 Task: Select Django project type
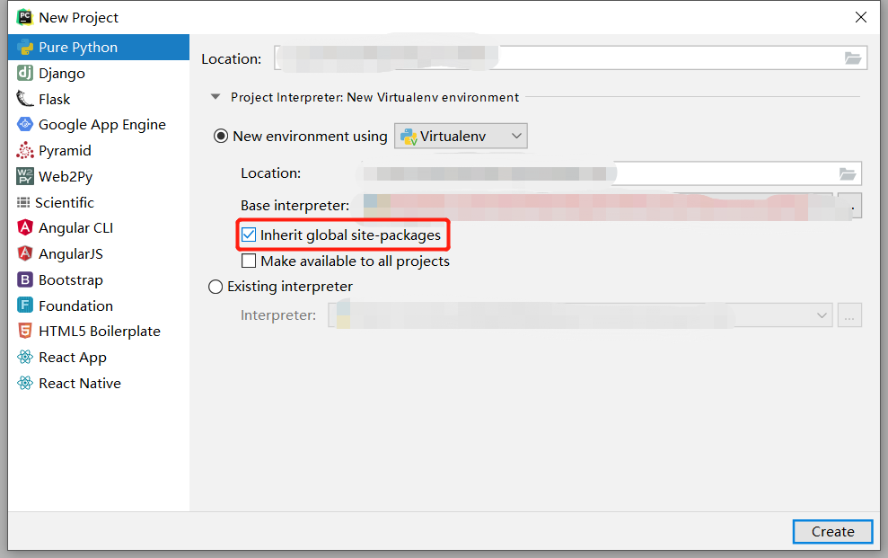click(x=99, y=73)
